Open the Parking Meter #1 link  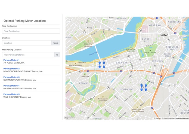[x=11, y=60]
